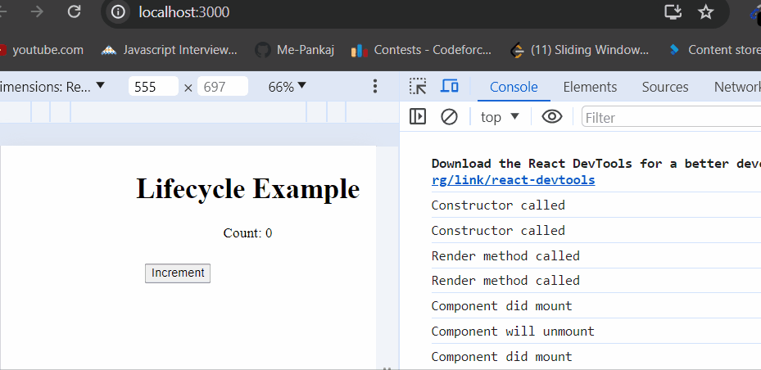
Task: Click the Increment button
Action: coord(178,273)
